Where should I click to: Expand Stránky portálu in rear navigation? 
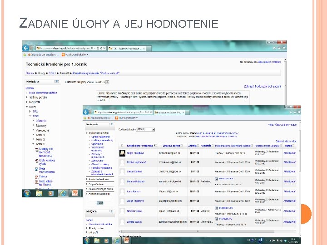click(x=27, y=97)
